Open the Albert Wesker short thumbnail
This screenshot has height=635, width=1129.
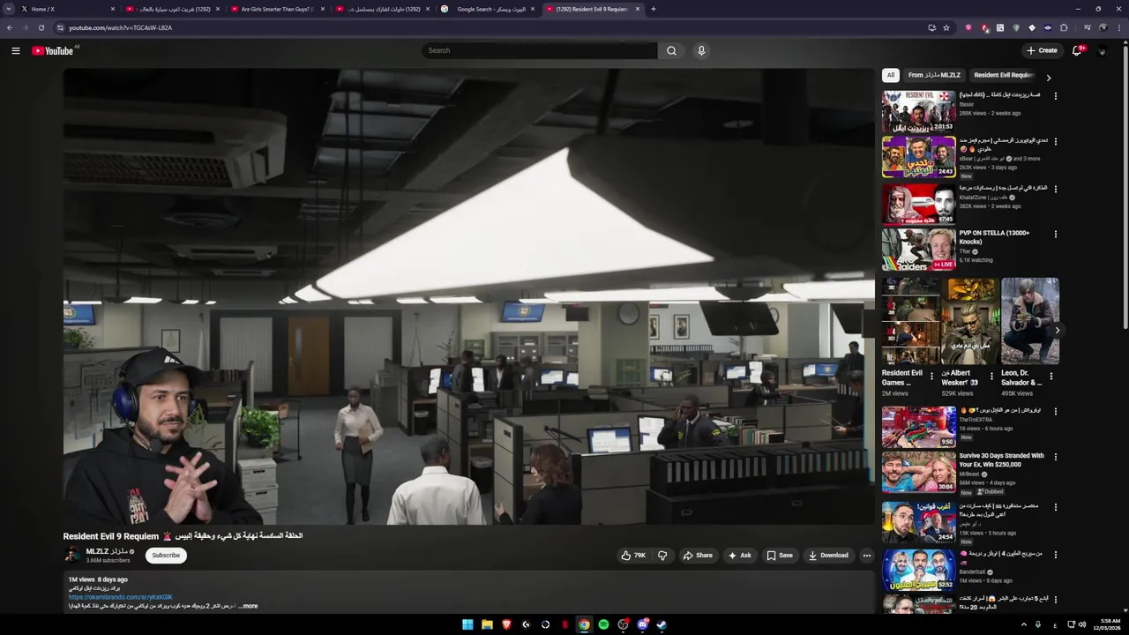pos(970,321)
